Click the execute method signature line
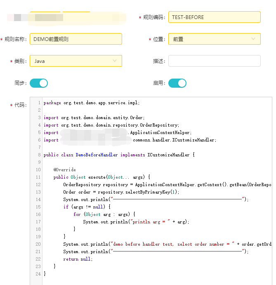The height and width of the screenshot is (285, 276). [x=102, y=177]
